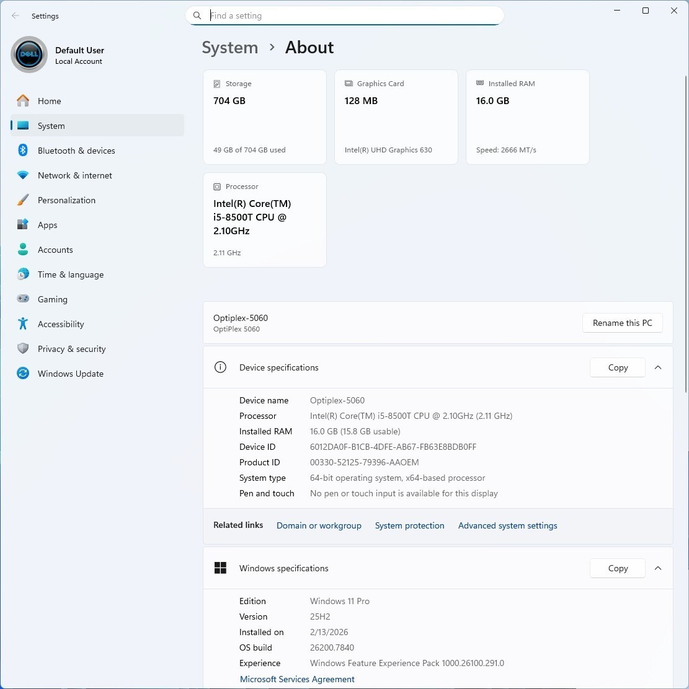Open Windows Update via its refresh icon

tap(23, 374)
